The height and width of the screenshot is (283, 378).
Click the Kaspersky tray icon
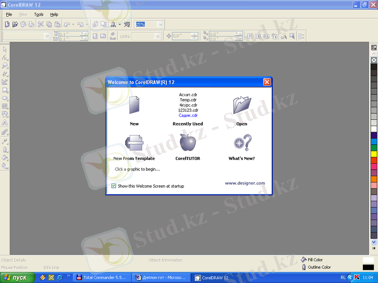point(357,277)
